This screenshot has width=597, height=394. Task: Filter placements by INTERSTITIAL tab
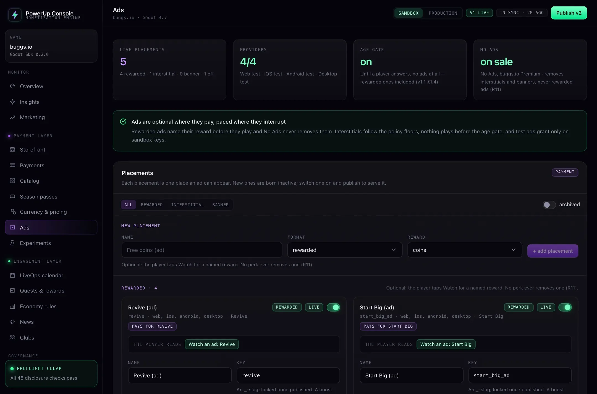[187, 205]
